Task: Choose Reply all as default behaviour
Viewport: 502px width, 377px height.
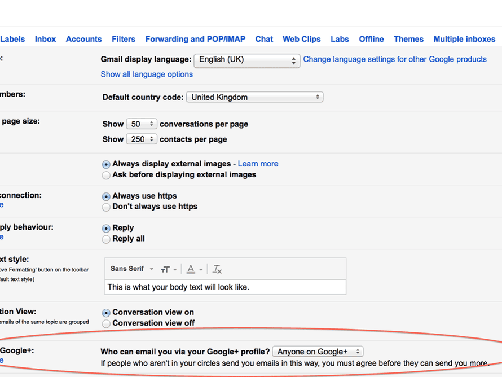Action: pyautogui.click(x=106, y=239)
